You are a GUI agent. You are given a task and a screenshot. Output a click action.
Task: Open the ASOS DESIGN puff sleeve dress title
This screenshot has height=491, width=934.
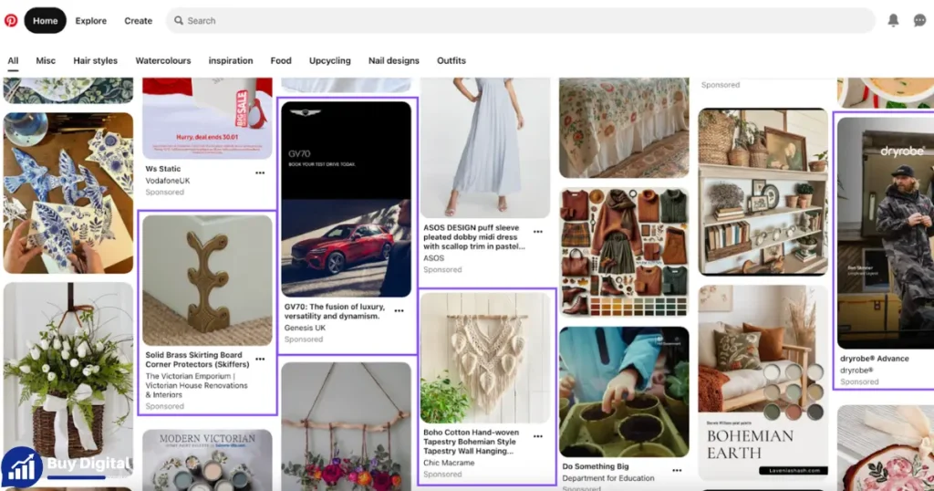474,236
